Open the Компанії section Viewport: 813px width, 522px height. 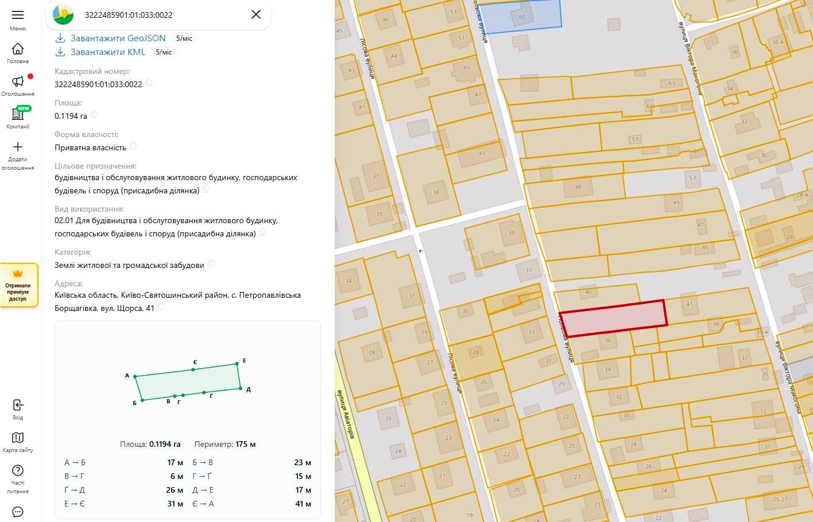(18, 118)
